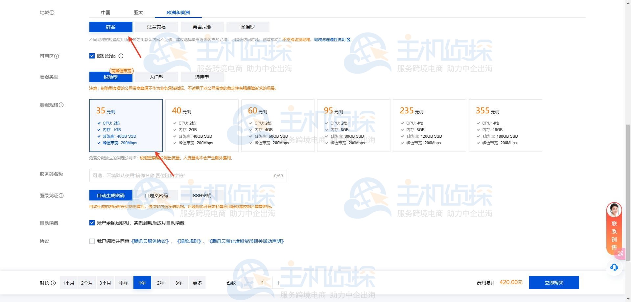
Task: Choose the 40 元/月 plan card
Action: (x=202, y=126)
